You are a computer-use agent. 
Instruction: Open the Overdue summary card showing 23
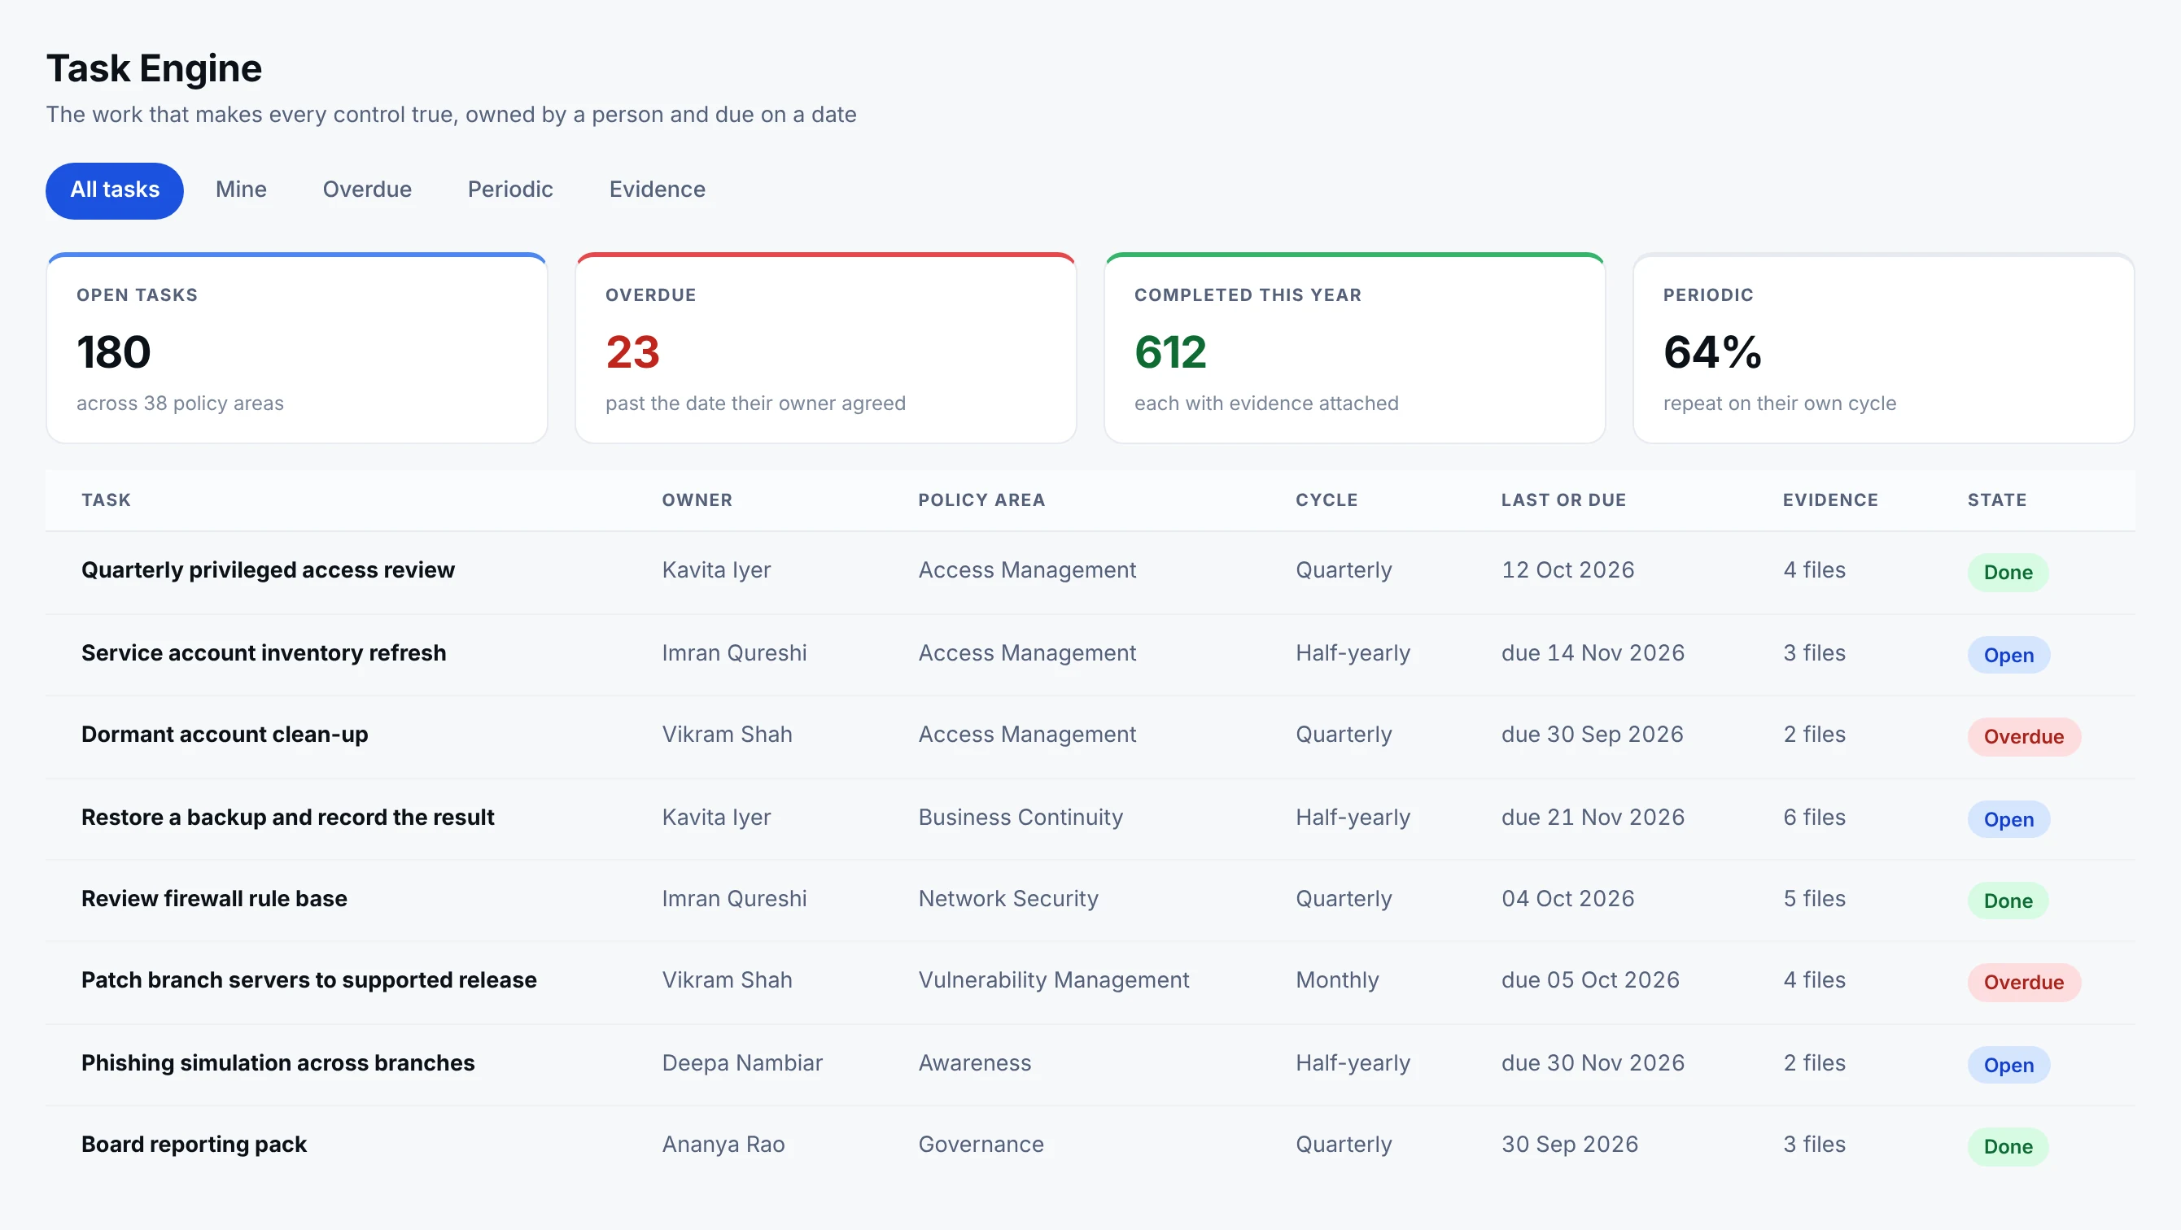pyautogui.click(x=825, y=348)
